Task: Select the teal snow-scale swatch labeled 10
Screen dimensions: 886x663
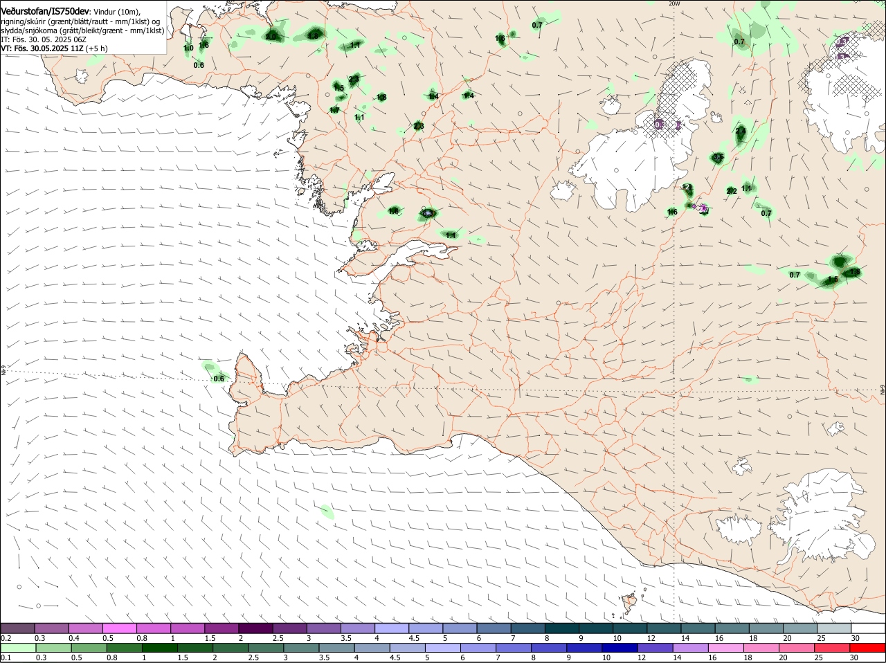Action: click(629, 628)
